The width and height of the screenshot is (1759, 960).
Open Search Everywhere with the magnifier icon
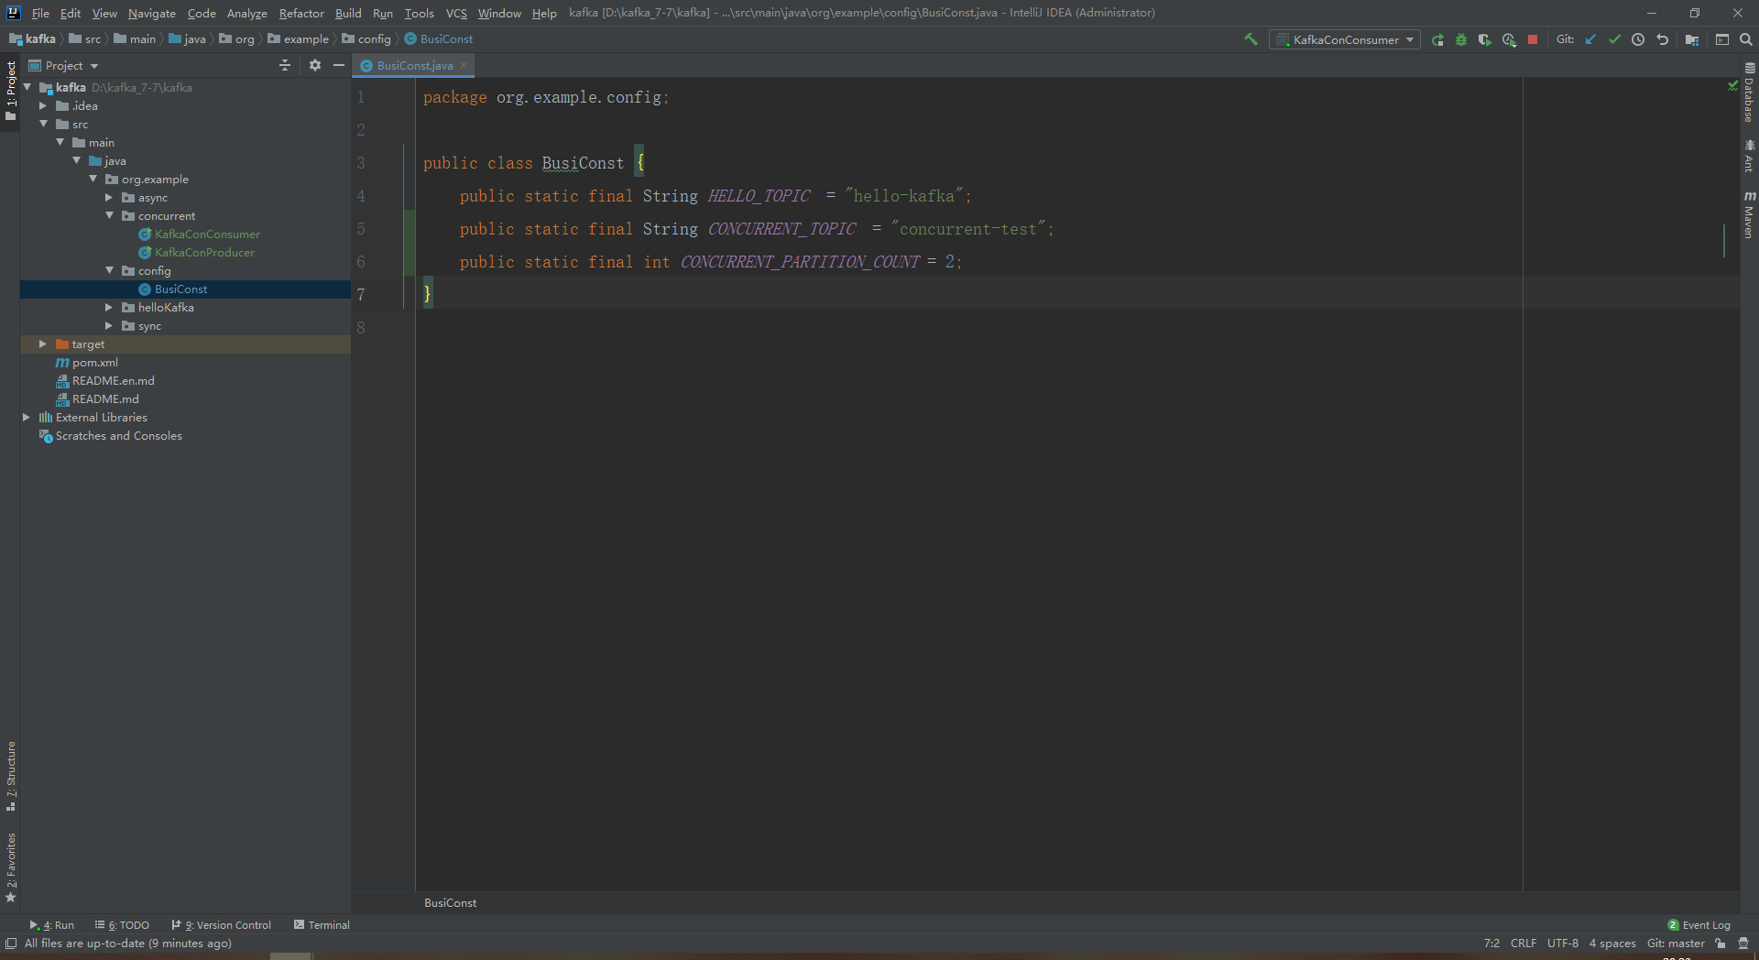[x=1746, y=39]
